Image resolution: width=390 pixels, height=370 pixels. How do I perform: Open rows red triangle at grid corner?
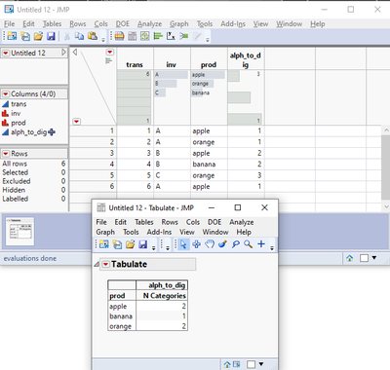[x=76, y=122]
